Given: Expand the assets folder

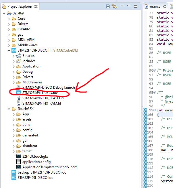Looking at the screenshot, I should (14, 120).
